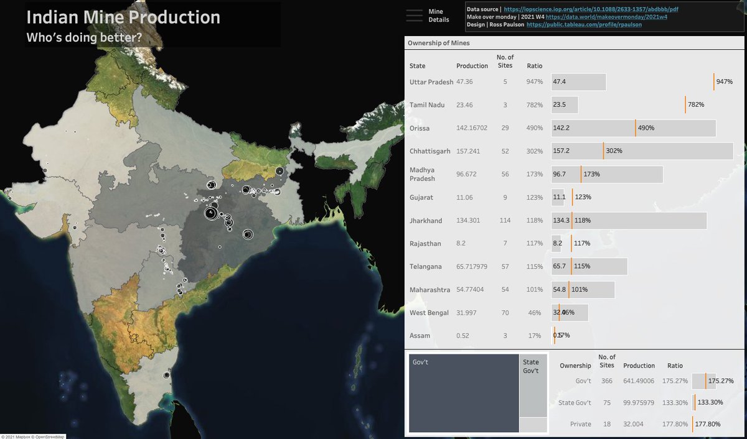Screen dimensions: 747x439
Task: Select the Chhattisgarh 157.2 production bar
Action: coord(642,151)
